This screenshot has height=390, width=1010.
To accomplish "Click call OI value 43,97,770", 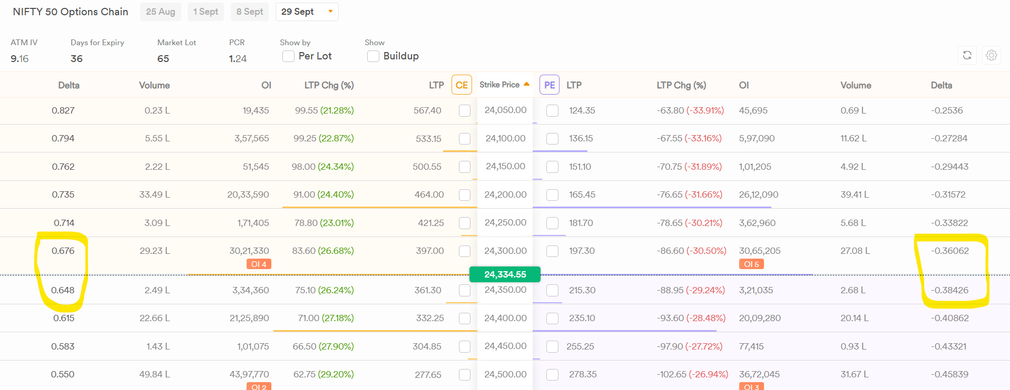I will [249, 374].
